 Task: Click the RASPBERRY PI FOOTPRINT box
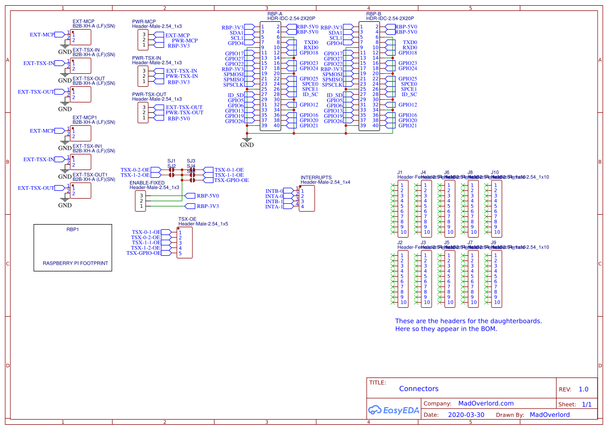click(x=73, y=247)
